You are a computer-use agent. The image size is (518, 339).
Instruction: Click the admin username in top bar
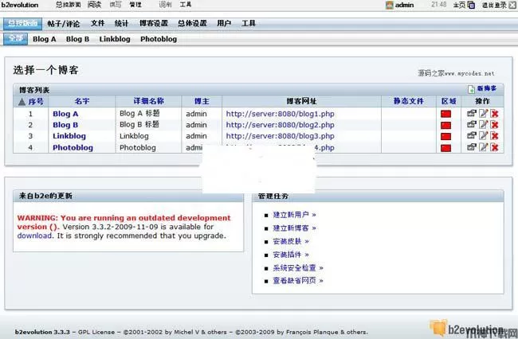404,6
